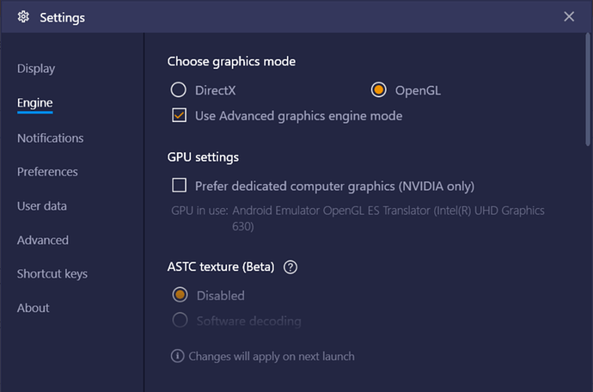
Task: Click the vertical scrollbar in settings panel
Action: 588,95
